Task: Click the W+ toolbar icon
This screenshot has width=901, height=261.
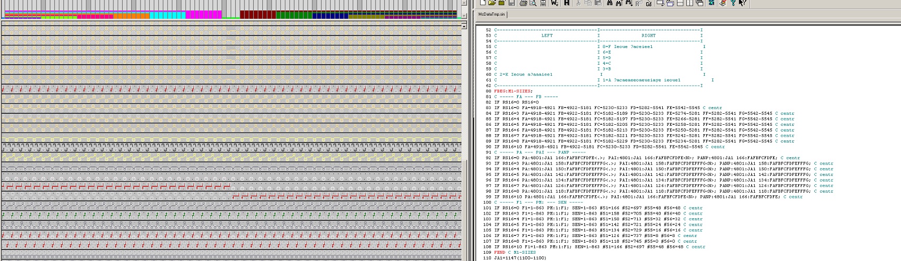Action: pyautogui.click(x=554, y=3)
